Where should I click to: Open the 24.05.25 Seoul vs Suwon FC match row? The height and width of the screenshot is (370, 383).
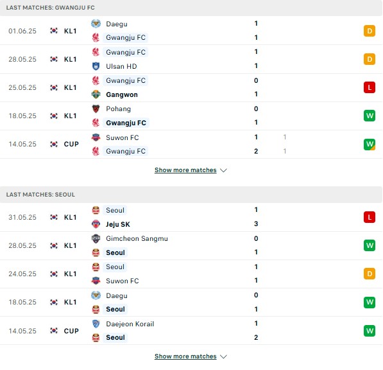point(191,274)
